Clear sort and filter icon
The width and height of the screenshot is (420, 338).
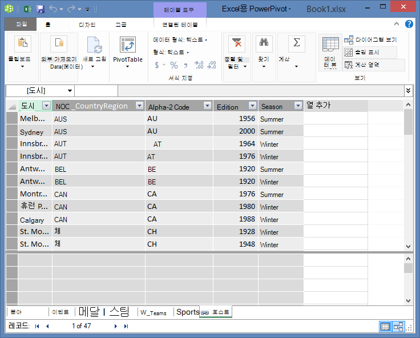[x=237, y=43]
